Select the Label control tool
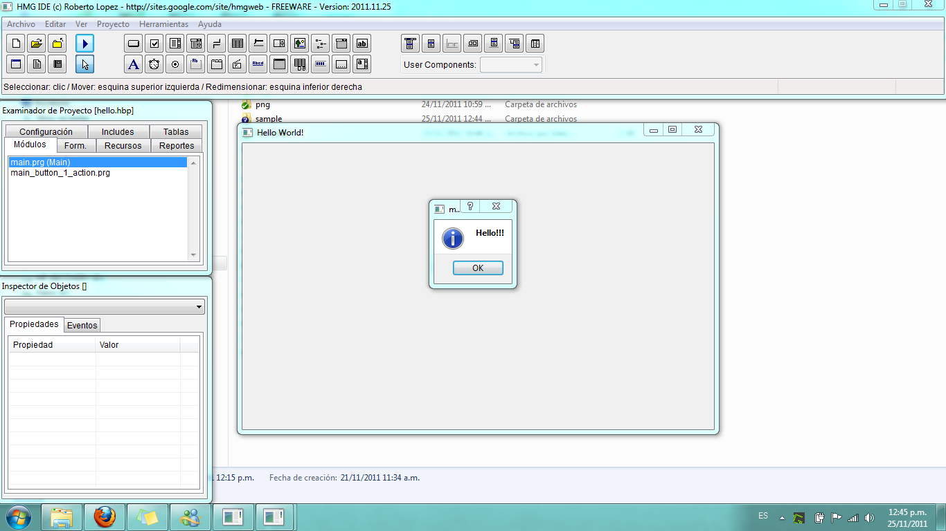The image size is (946, 531). click(x=133, y=64)
